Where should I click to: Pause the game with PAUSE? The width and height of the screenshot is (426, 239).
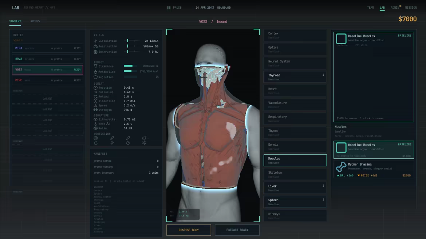coord(174,8)
